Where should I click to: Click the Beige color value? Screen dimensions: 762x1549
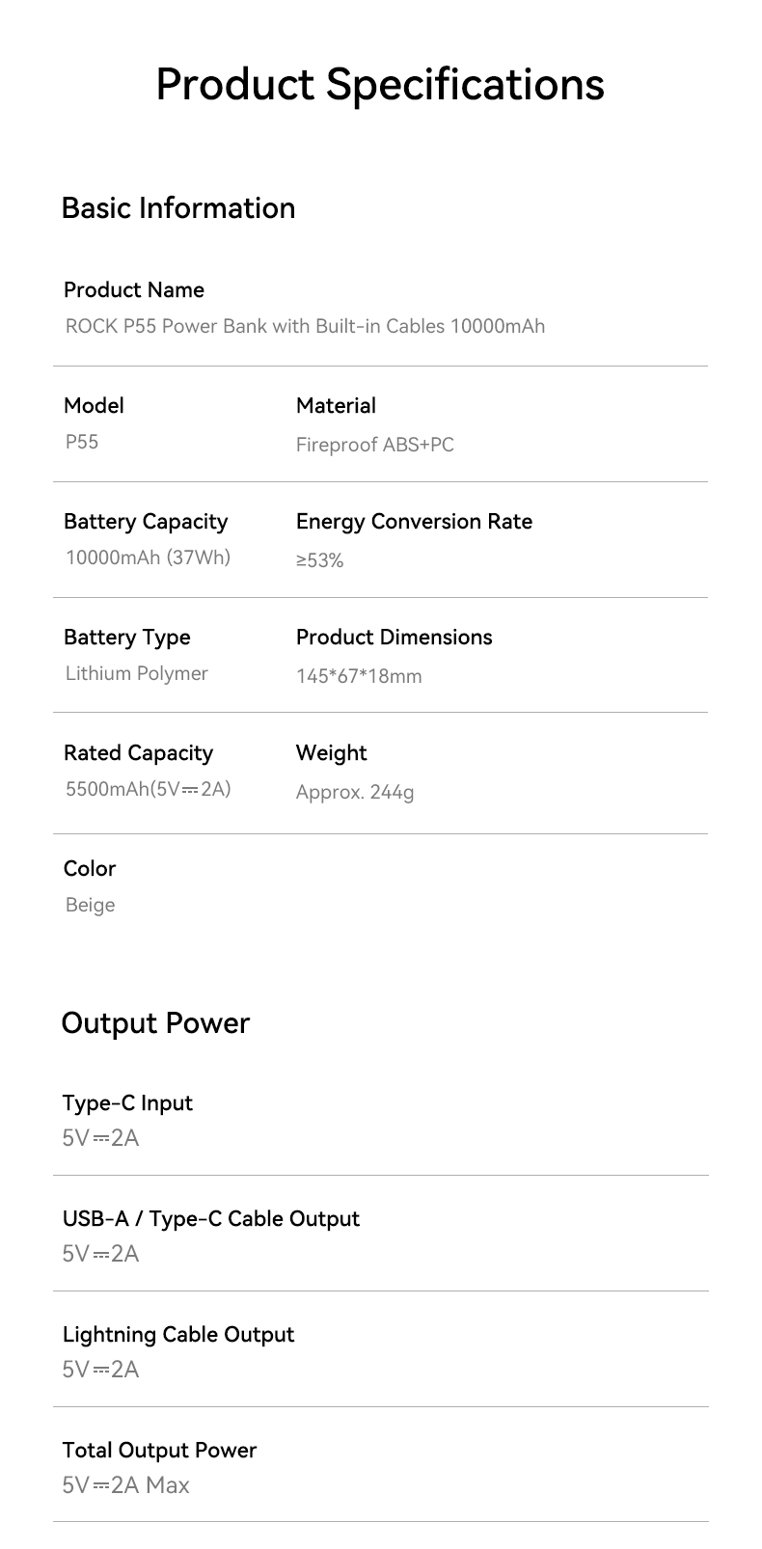pyautogui.click(x=91, y=905)
